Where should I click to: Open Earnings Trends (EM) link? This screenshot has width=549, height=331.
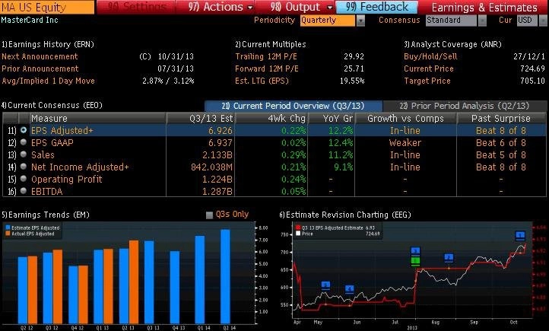point(46,215)
